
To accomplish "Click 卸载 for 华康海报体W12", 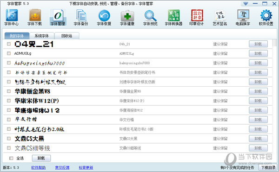I will point(258,110).
